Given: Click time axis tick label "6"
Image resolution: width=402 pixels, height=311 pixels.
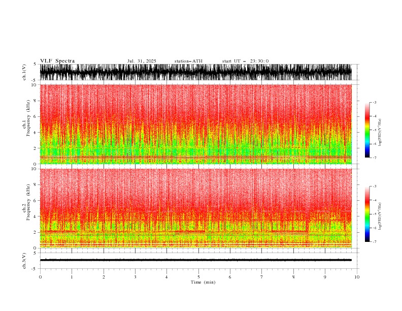Looking at the screenshot, I should pos(230,277).
